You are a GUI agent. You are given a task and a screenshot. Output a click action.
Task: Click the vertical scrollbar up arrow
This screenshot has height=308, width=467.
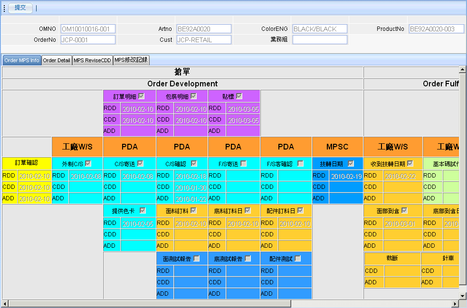coord(462,70)
